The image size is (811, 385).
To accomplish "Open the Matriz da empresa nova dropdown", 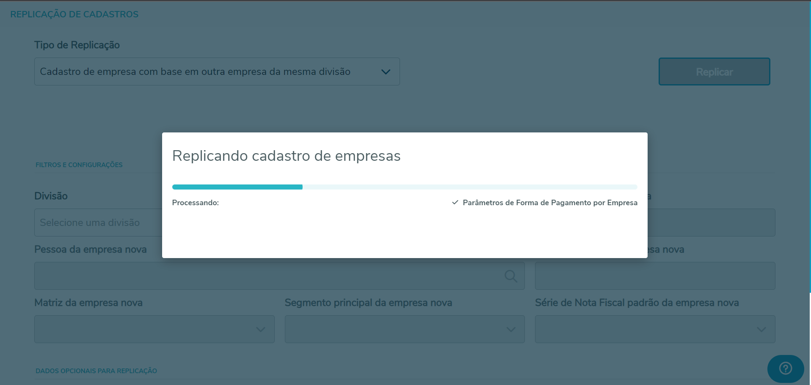I will coord(154,329).
